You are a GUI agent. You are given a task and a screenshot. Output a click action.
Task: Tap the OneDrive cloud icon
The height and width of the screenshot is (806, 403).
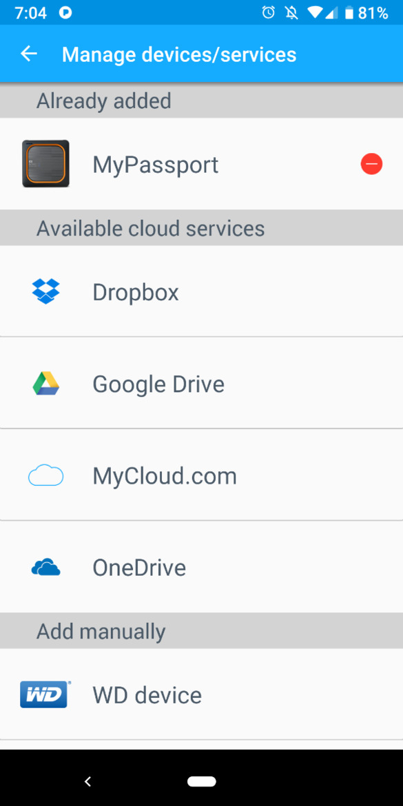tap(45, 568)
